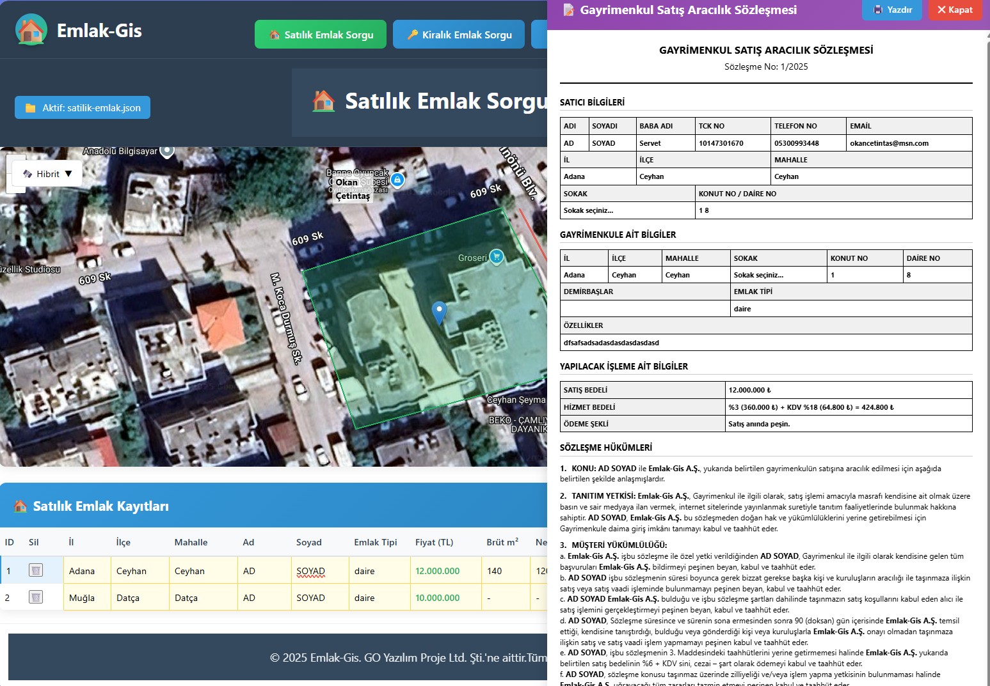
Task: Click the Groseri shopping cart map pin
Action: pos(497,257)
